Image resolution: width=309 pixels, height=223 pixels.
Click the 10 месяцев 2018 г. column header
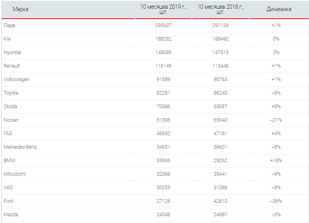tap(221, 9)
